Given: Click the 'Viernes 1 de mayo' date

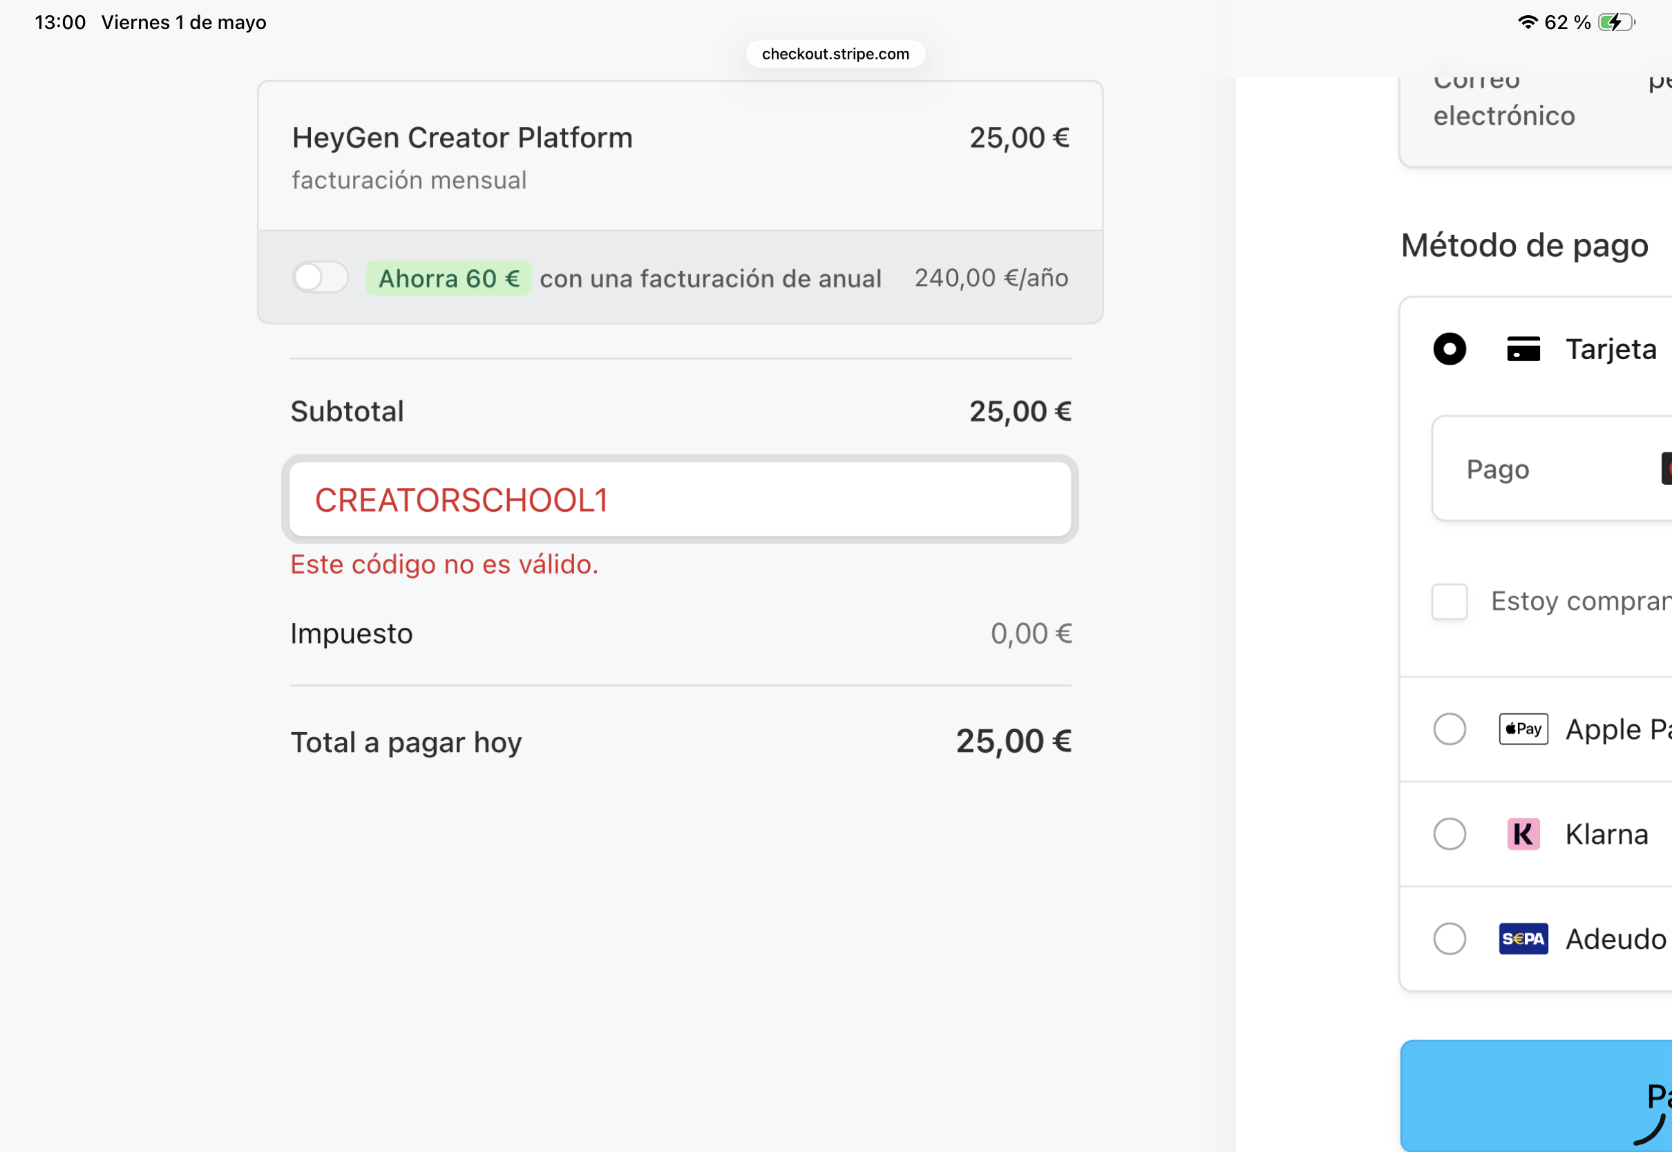Looking at the screenshot, I should pyautogui.click(x=183, y=22).
